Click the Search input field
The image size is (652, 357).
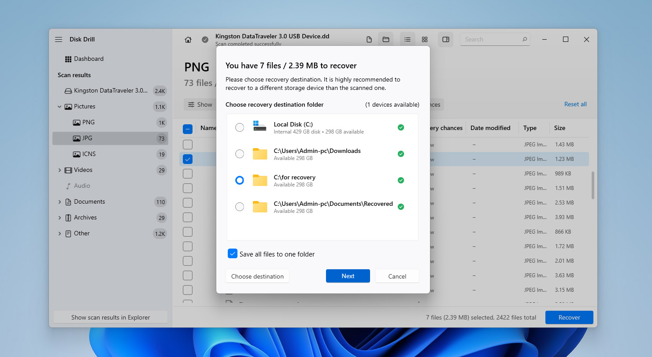click(x=491, y=39)
